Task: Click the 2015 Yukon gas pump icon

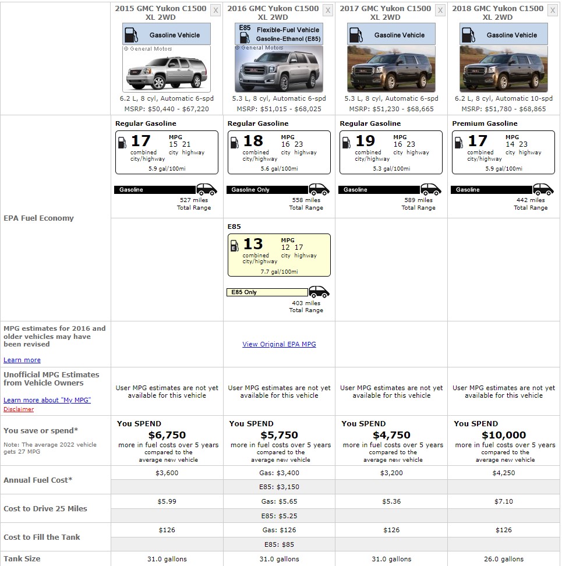Action: point(131,35)
